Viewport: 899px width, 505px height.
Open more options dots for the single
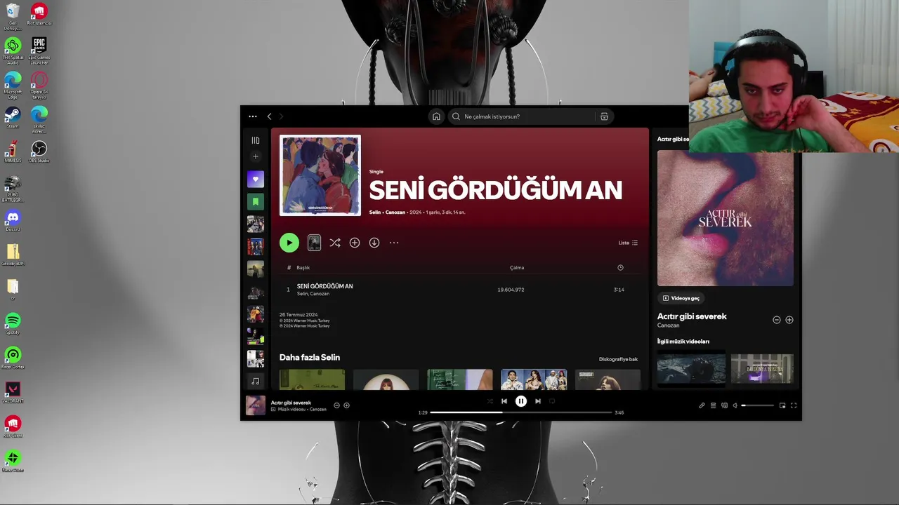394,243
